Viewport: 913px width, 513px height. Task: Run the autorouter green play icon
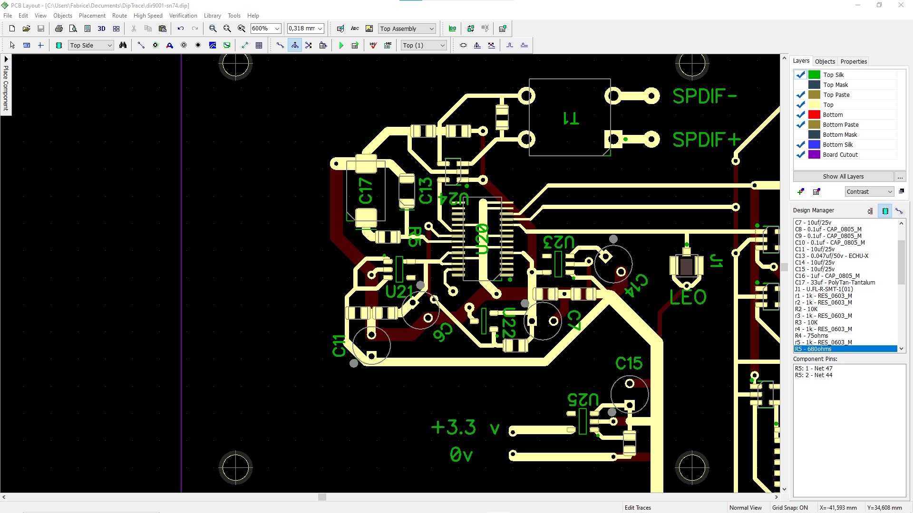click(x=341, y=45)
